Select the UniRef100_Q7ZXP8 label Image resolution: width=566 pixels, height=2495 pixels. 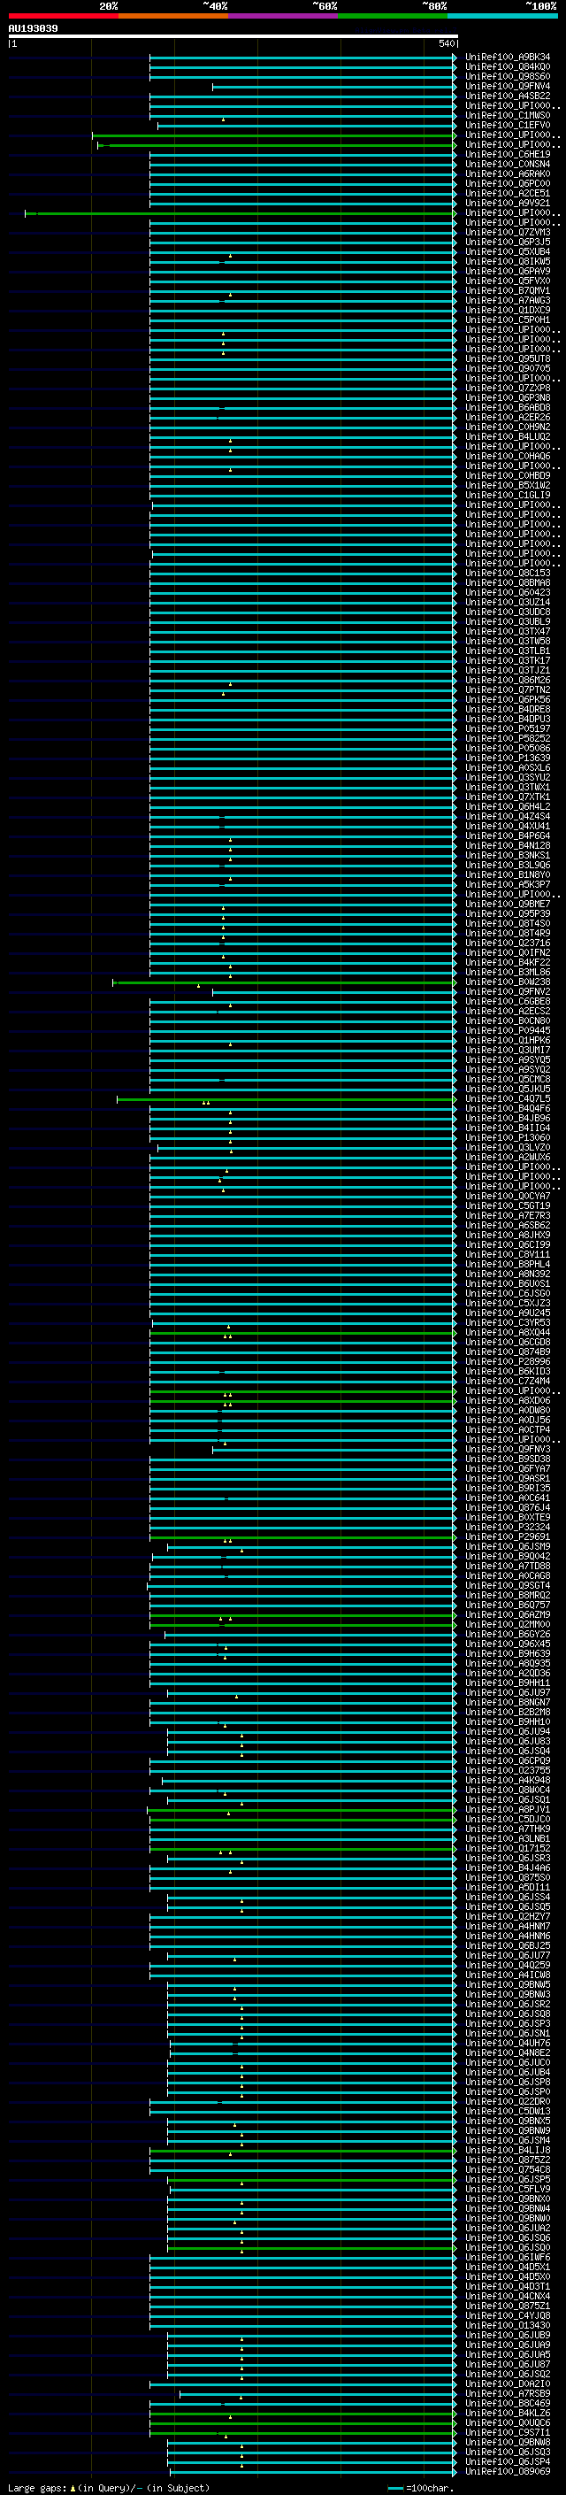pyautogui.click(x=508, y=389)
